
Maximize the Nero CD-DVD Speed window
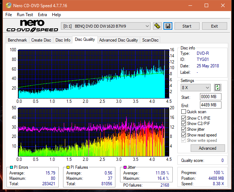tap(206, 5)
